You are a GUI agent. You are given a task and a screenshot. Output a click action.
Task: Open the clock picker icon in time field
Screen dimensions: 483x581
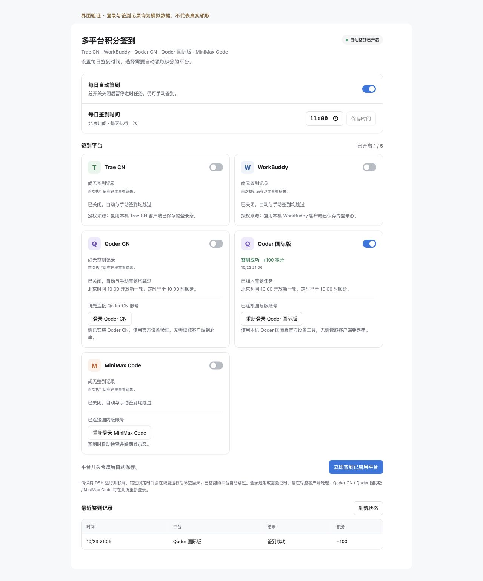pyautogui.click(x=335, y=119)
